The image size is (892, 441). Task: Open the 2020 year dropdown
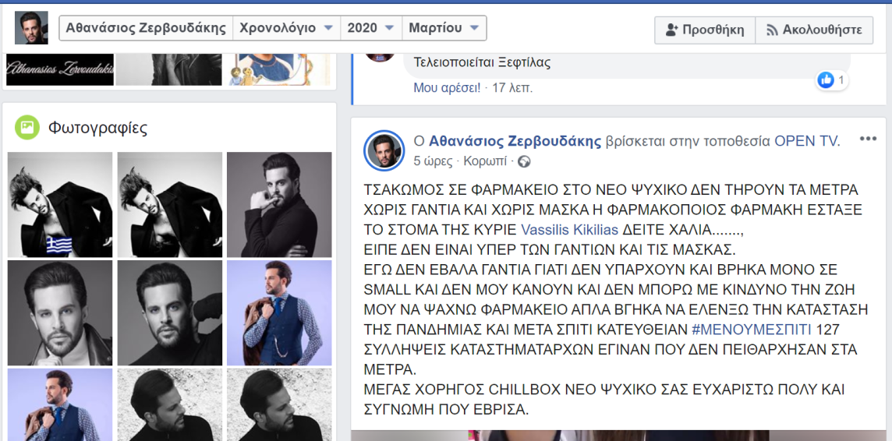pos(371,28)
